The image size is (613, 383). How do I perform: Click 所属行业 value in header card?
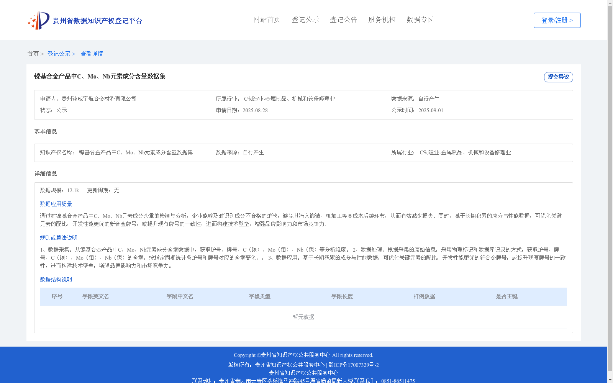coord(290,99)
